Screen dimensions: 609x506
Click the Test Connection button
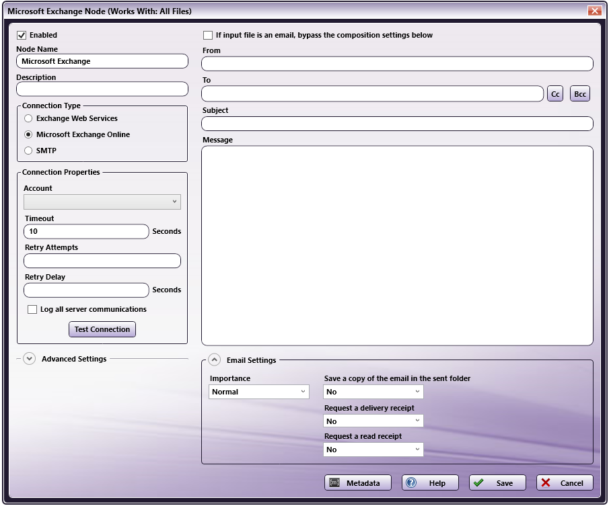[102, 329]
